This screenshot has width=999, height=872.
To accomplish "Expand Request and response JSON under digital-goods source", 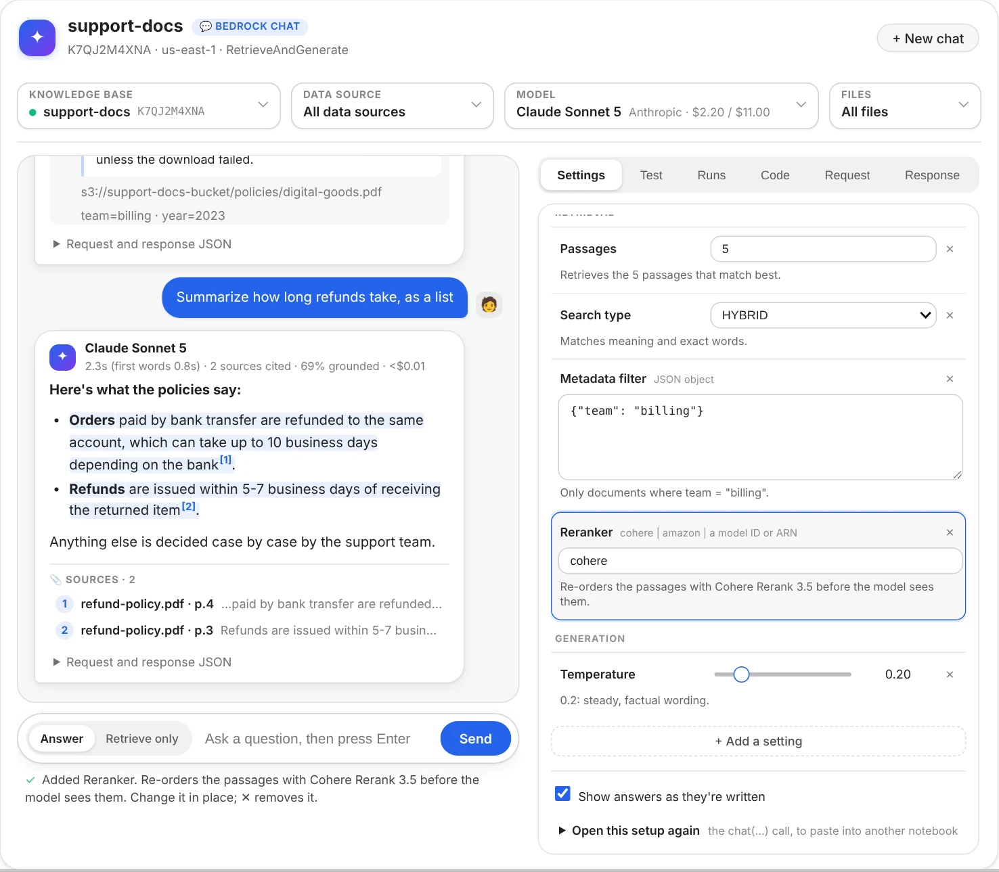I will pos(142,244).
